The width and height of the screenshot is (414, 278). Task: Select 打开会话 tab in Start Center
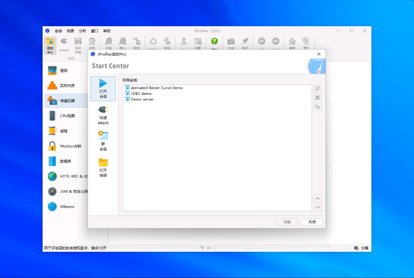point(103,89)
